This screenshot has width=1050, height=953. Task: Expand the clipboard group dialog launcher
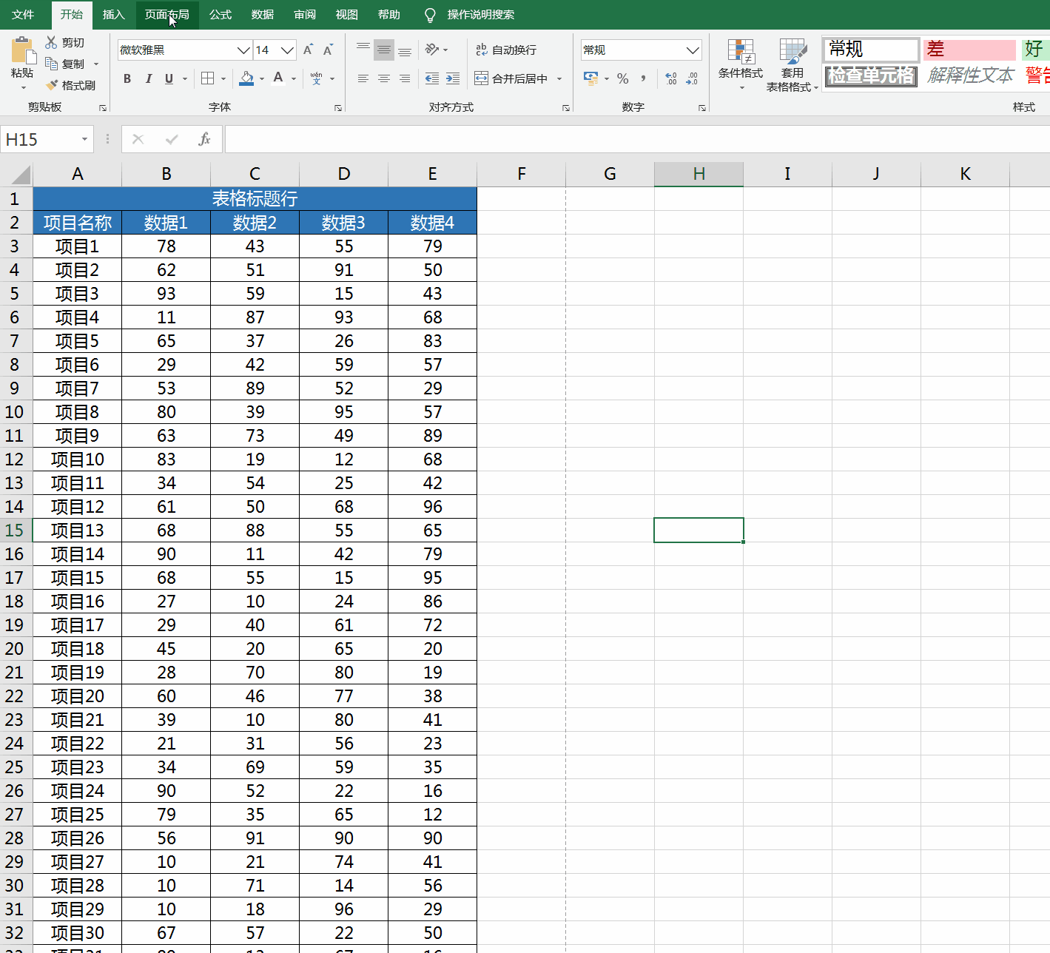tap(103, 108)
